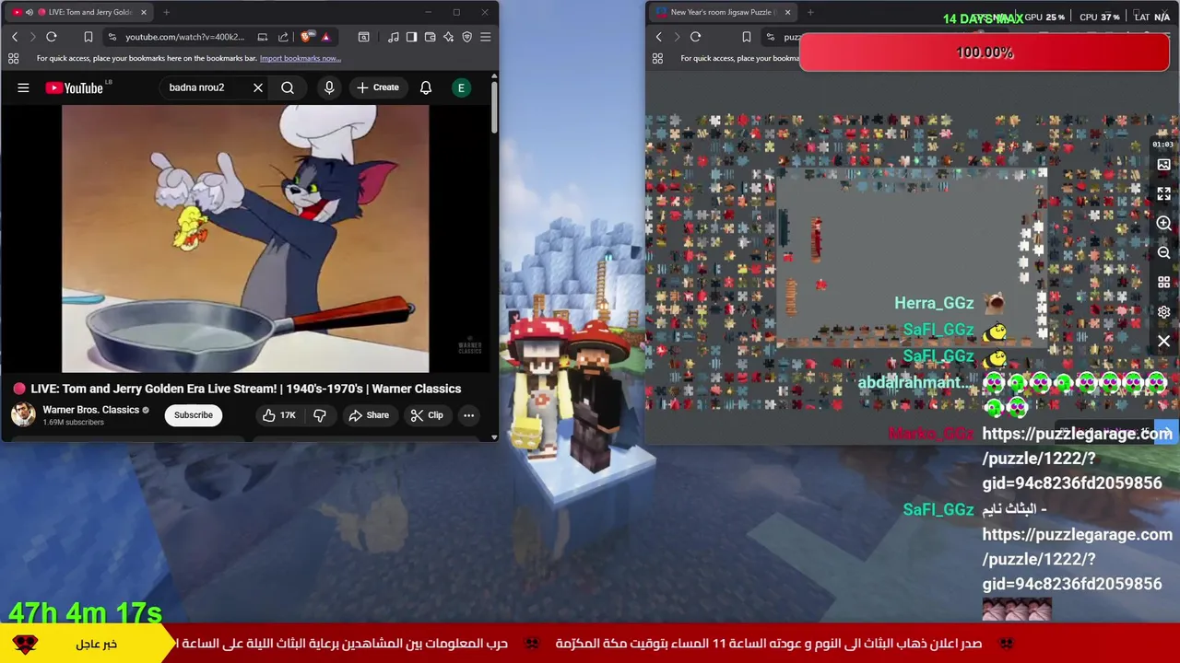Image resolution: width=1180 pixels, height=663 pixels.
Task: Zoom out of the puzzle
Action: pos(1163,252)
